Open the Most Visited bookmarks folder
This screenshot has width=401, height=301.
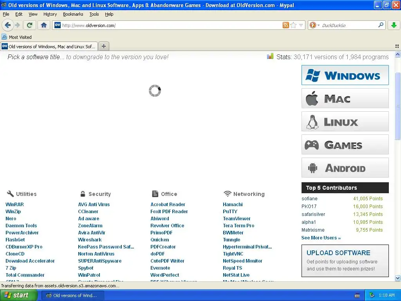tap(16, 37)
